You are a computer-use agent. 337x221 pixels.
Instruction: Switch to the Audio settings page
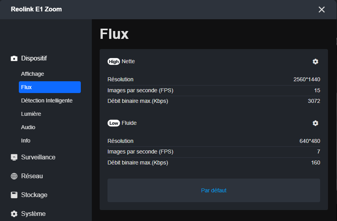click(28, 127)
